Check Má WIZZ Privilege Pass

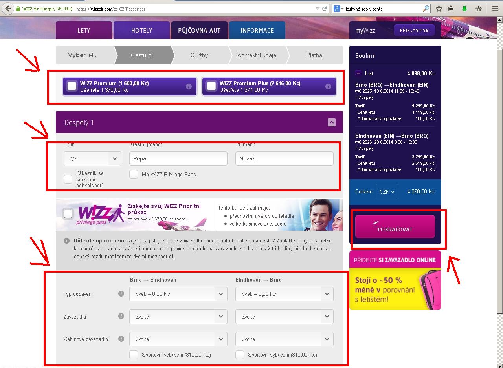(134, 174)
